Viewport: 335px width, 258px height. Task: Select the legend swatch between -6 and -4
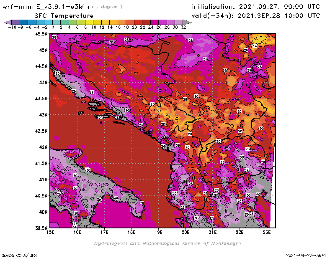click(32, 22)
